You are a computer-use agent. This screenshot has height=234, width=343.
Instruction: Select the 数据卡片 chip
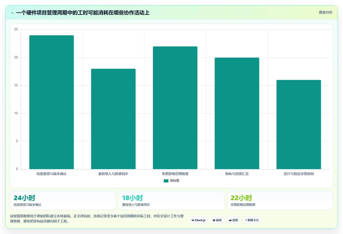pos(252,220)
